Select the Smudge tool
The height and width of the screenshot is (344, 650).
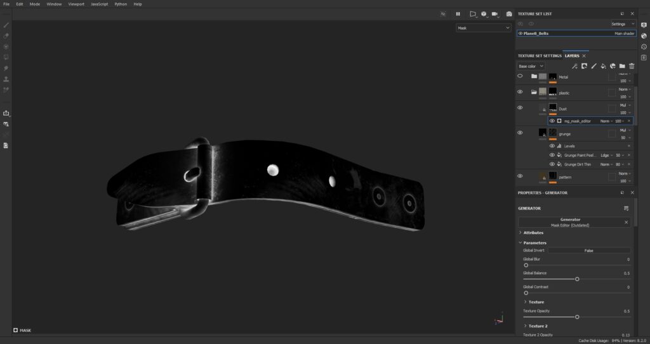[6, 68]
